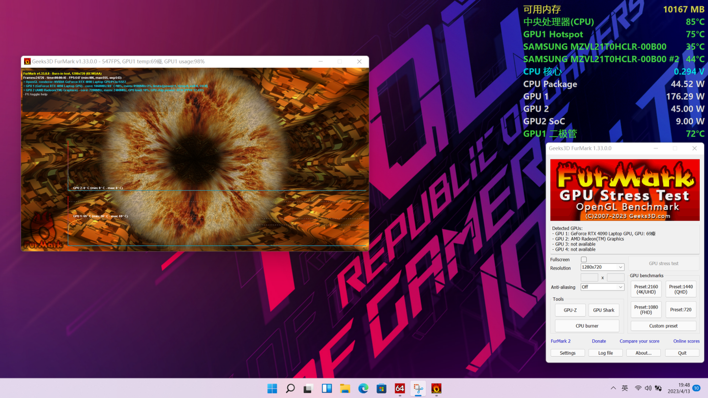Visit the Online scores link
The width and height of the screenshot is (708, 398).
686,341
